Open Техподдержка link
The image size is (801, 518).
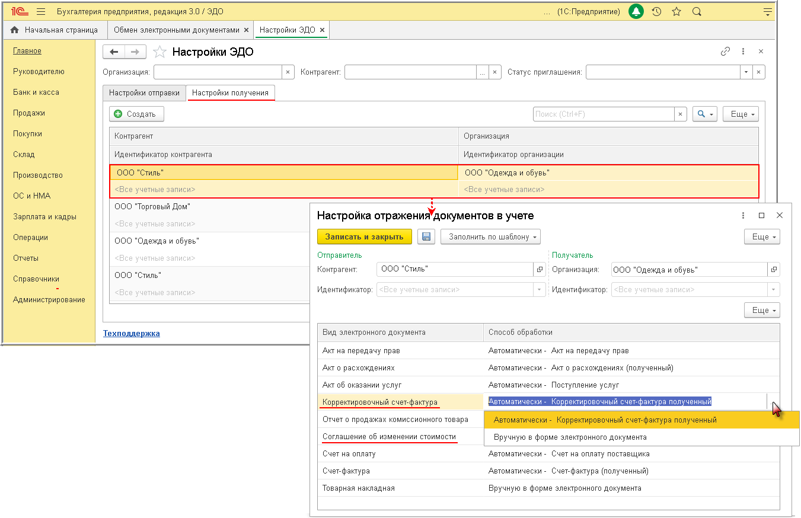tap(132, 334)
